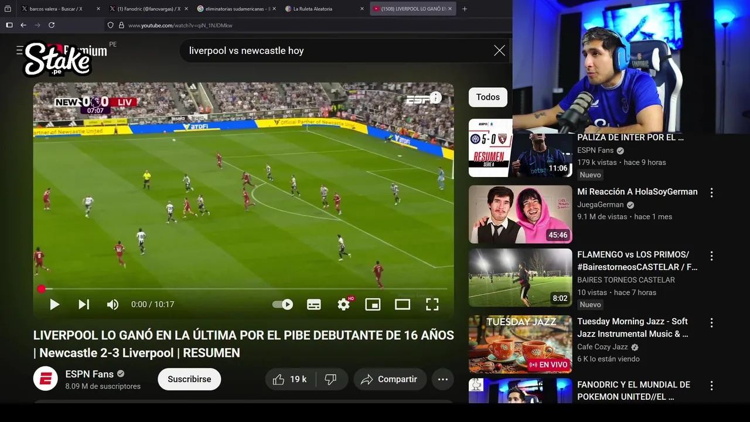The height and width of the screenshot is (422, 750).
Task: Like the video with 19 k likes
Action: click(x=291, y=379)
